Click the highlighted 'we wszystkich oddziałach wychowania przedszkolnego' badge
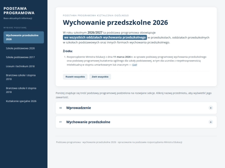225x168 pixels. (x=105, y=37)
